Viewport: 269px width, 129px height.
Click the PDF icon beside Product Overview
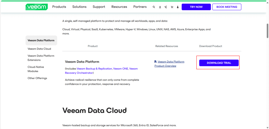[156, 61]
